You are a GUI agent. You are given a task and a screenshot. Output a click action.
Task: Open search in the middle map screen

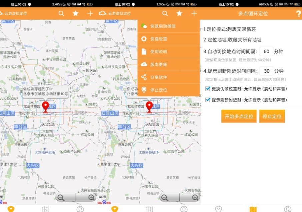(165, 13)
